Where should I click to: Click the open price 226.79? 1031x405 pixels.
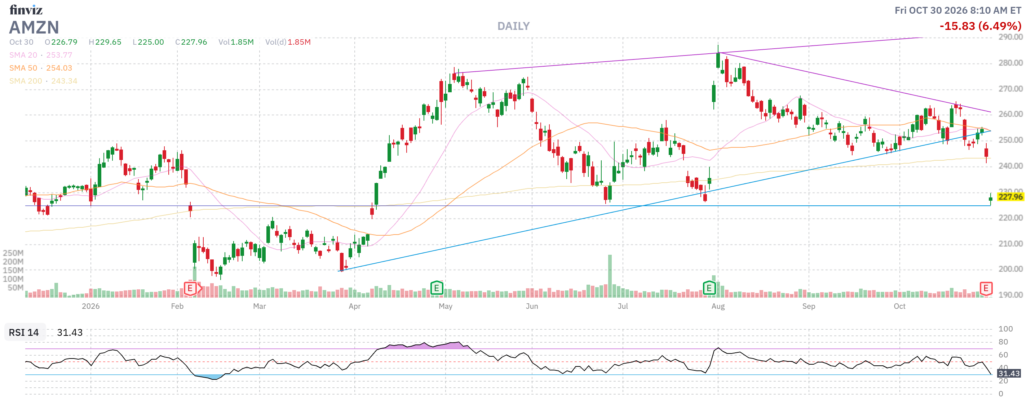point(64,42)
